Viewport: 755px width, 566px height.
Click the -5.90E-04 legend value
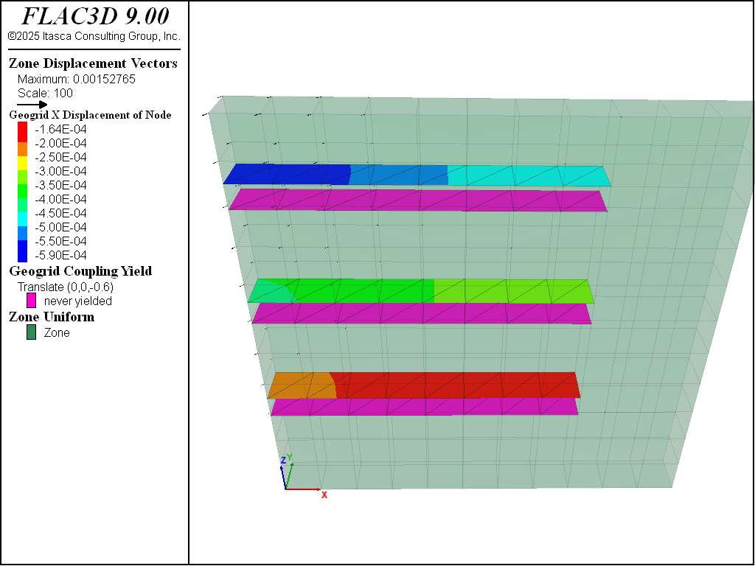point(60,254)
